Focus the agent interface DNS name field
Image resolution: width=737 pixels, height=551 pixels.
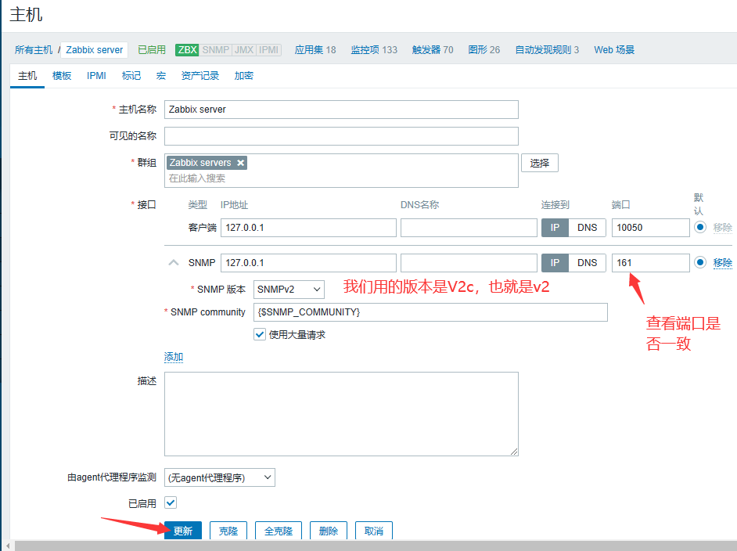469,228
